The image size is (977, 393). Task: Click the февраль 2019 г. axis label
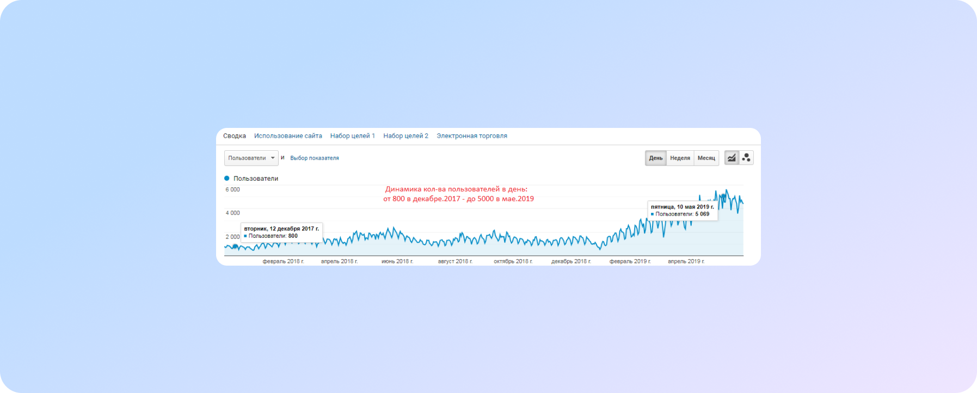coord(630,261)
